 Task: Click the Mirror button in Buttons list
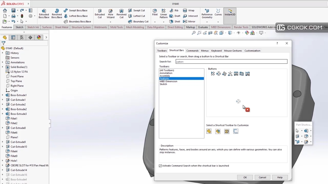[213, 74]
